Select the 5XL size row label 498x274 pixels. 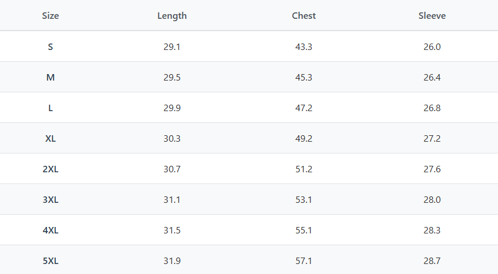point(51,260)
